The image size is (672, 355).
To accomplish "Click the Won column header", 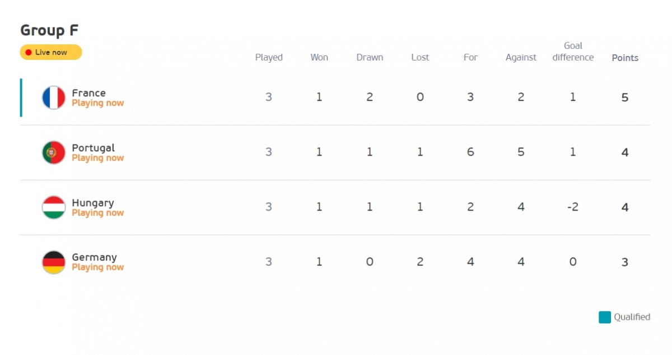I will click(319, 57).
